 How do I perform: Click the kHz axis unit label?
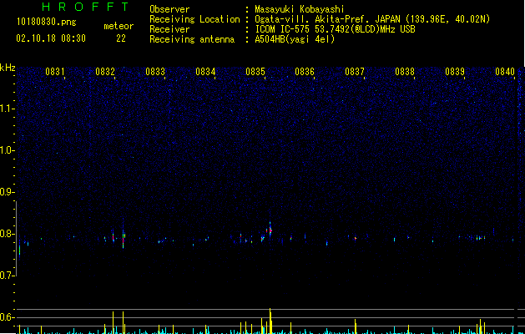click(8, 68)
